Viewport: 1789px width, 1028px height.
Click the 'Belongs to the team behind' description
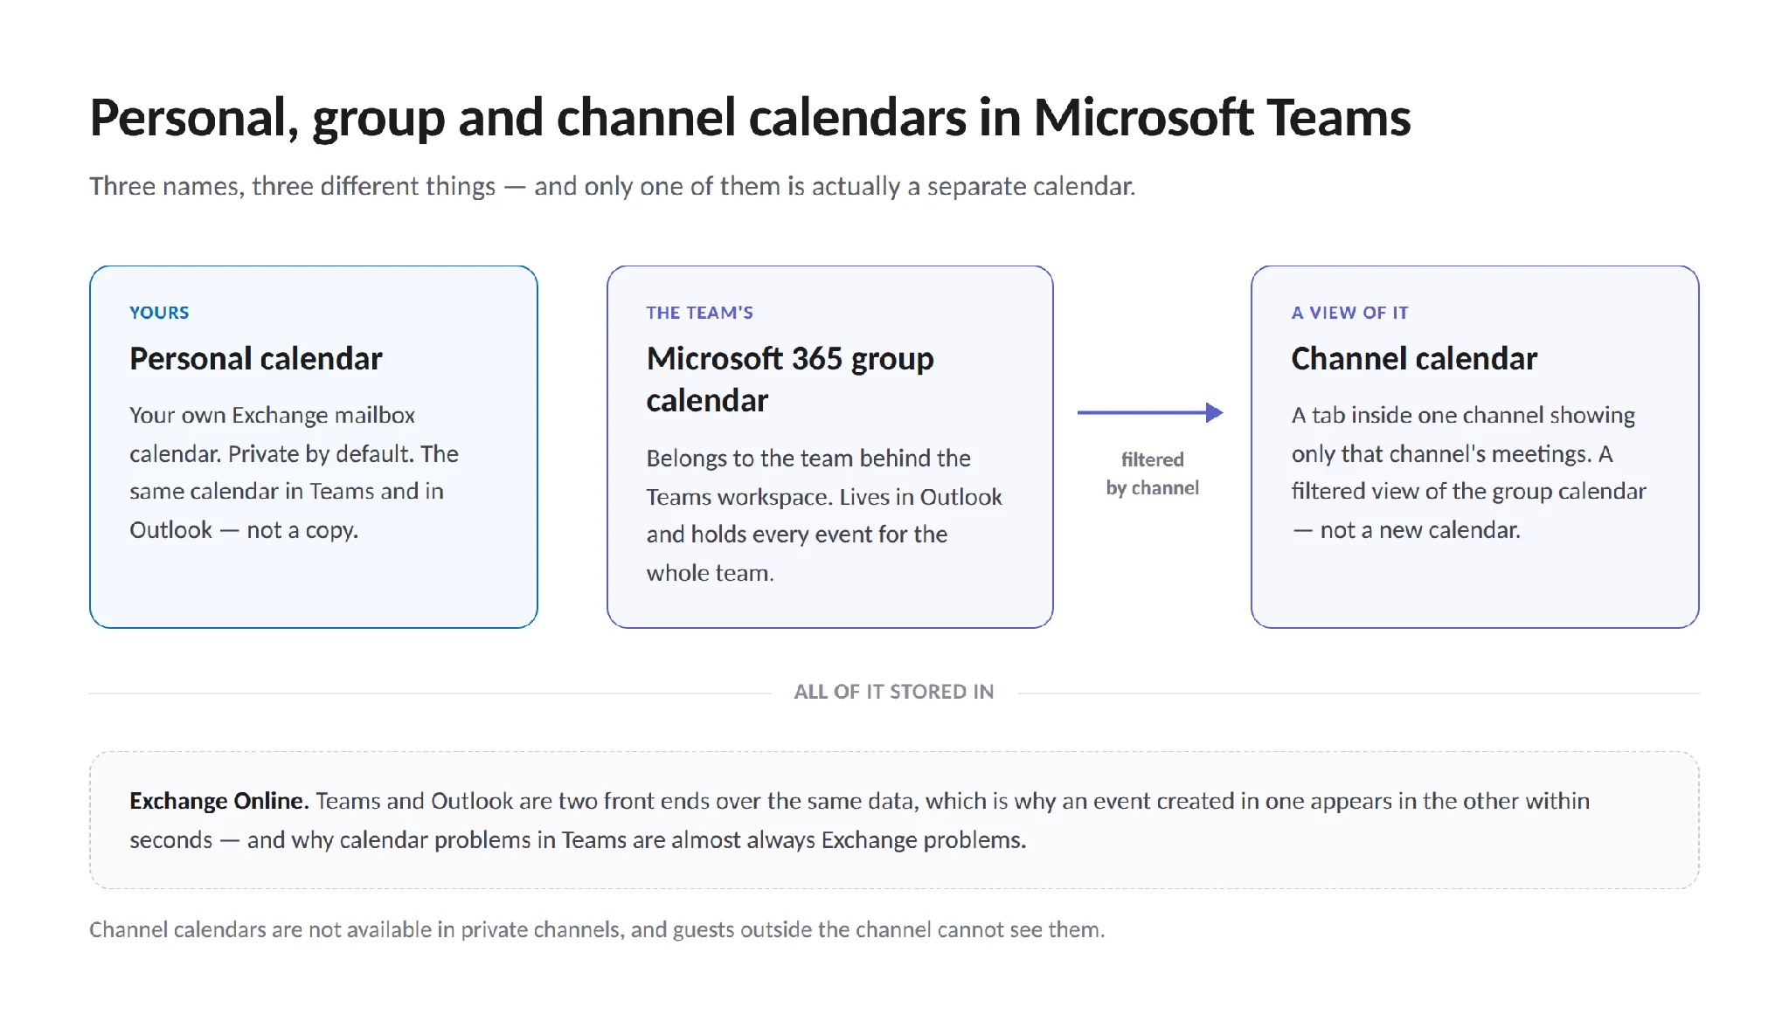point(824,515)
